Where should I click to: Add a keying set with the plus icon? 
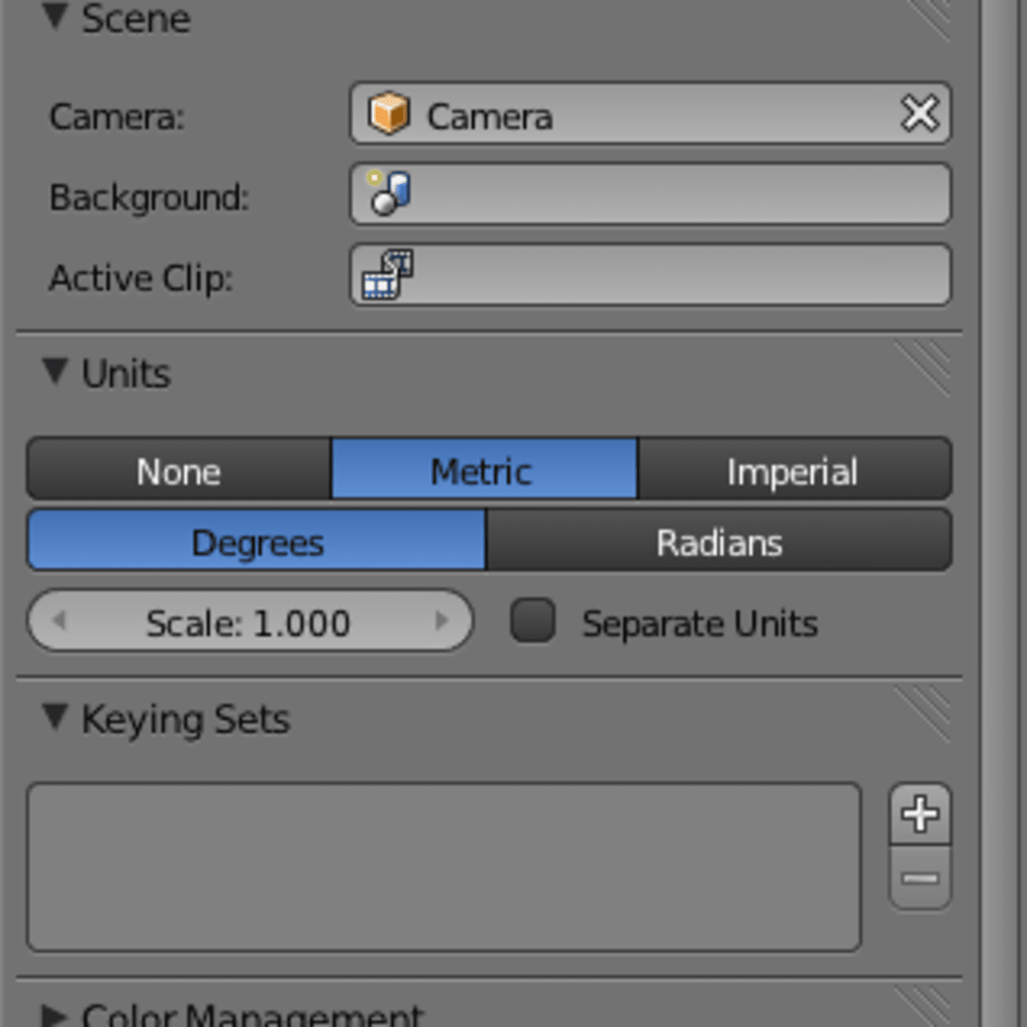(920, 814)
